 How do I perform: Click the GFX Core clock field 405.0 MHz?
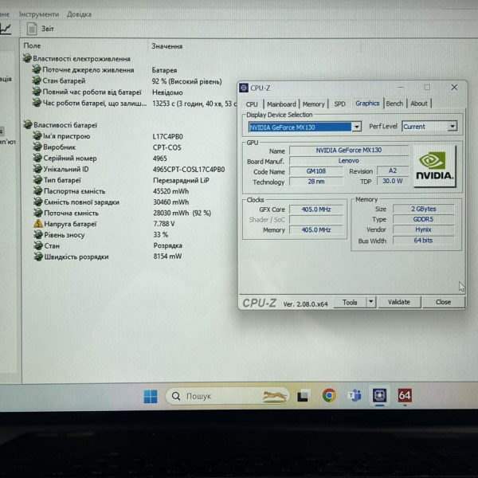[316, 210]
